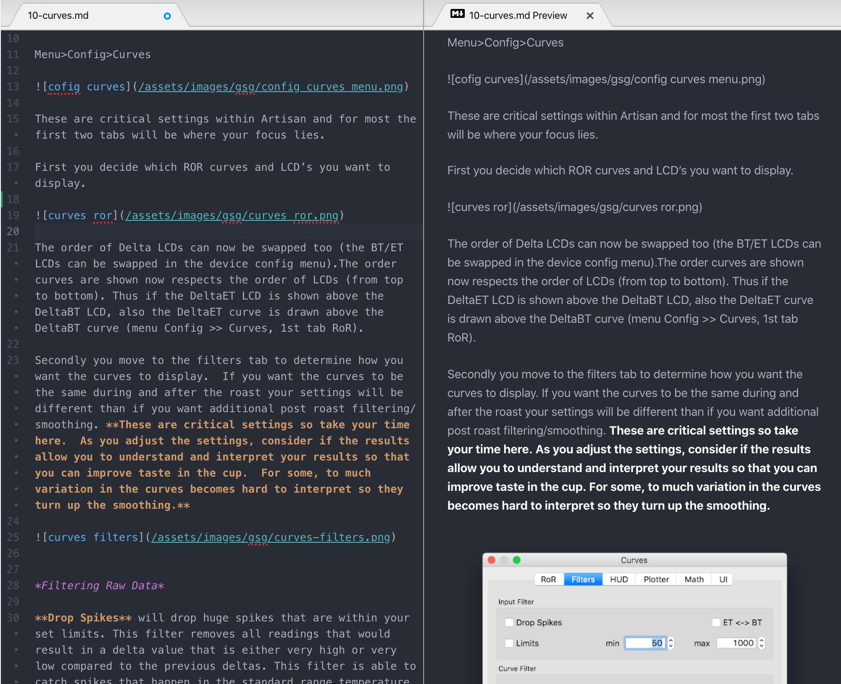Enable the Limits checkbox
Viewport: 841px width, 684px height.
coord(509,643)
